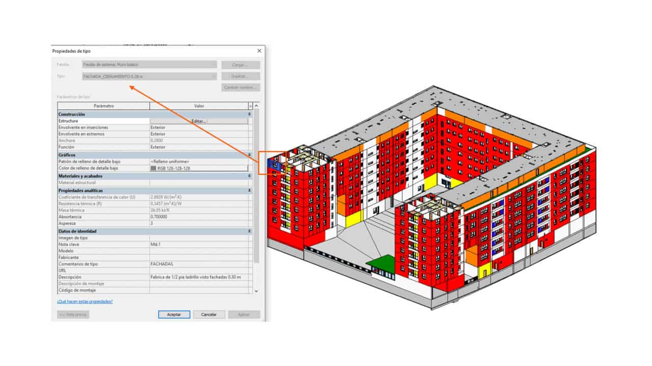
Task: Select the Función value Exterior
Action: [x=199, y=147]
